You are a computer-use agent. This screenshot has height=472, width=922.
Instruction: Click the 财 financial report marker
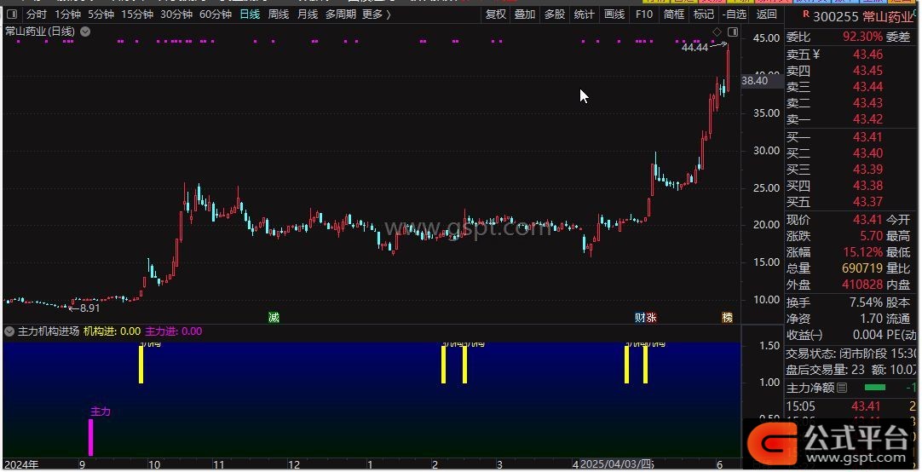(639, 317)
